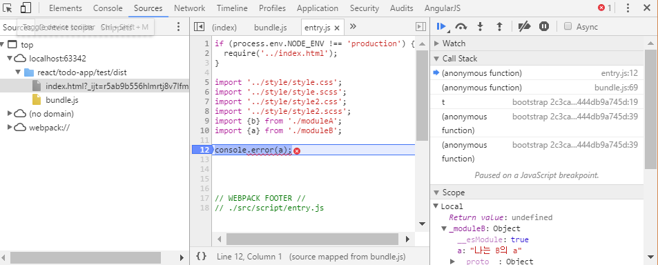
Task: Open the Console panel
Action: [x=108, y=8]
